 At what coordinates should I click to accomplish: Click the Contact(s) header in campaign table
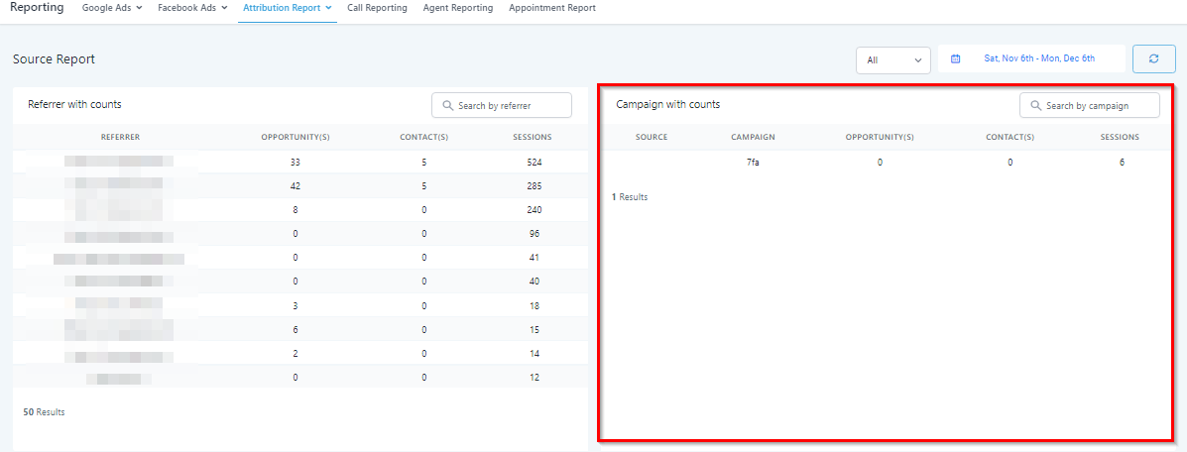[x=1009, y=137]
